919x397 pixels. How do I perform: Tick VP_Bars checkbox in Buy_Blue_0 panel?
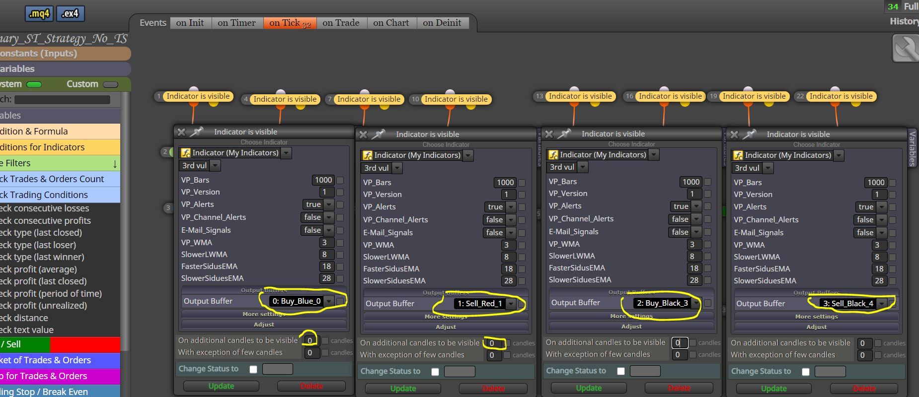pos(340,180)
